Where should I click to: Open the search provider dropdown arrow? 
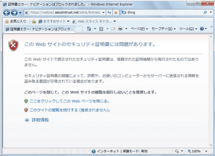pyautogui.click(x=211, y=12)
